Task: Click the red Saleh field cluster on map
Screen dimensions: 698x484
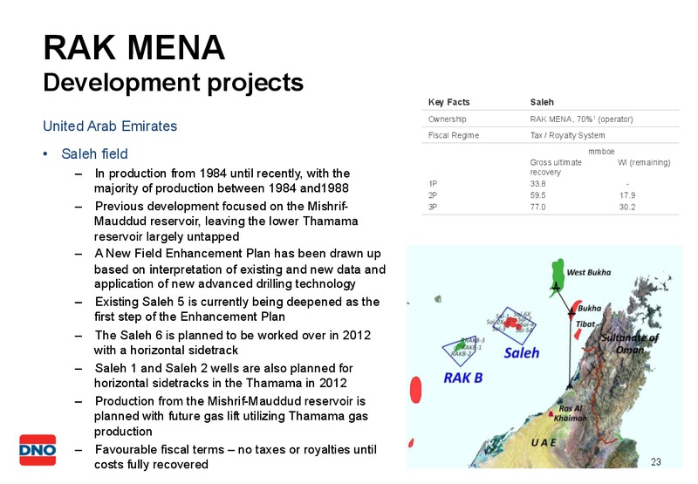Action: click(x=513, y=322)
